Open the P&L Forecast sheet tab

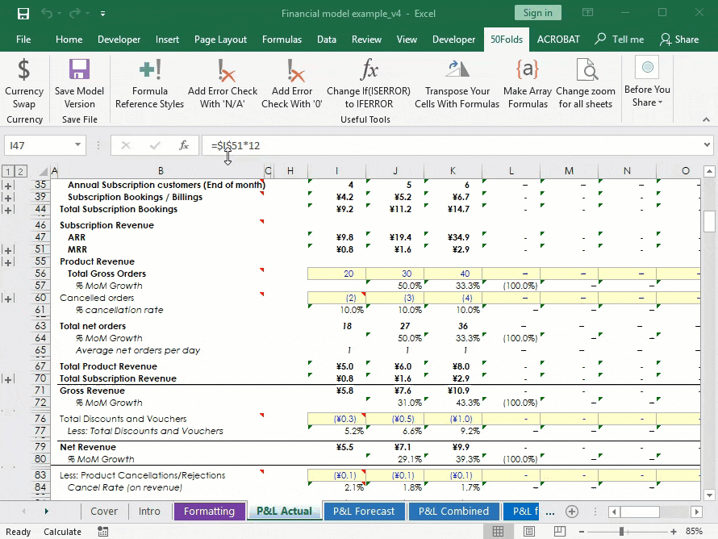pyautogui.click(x=364, y=511)
